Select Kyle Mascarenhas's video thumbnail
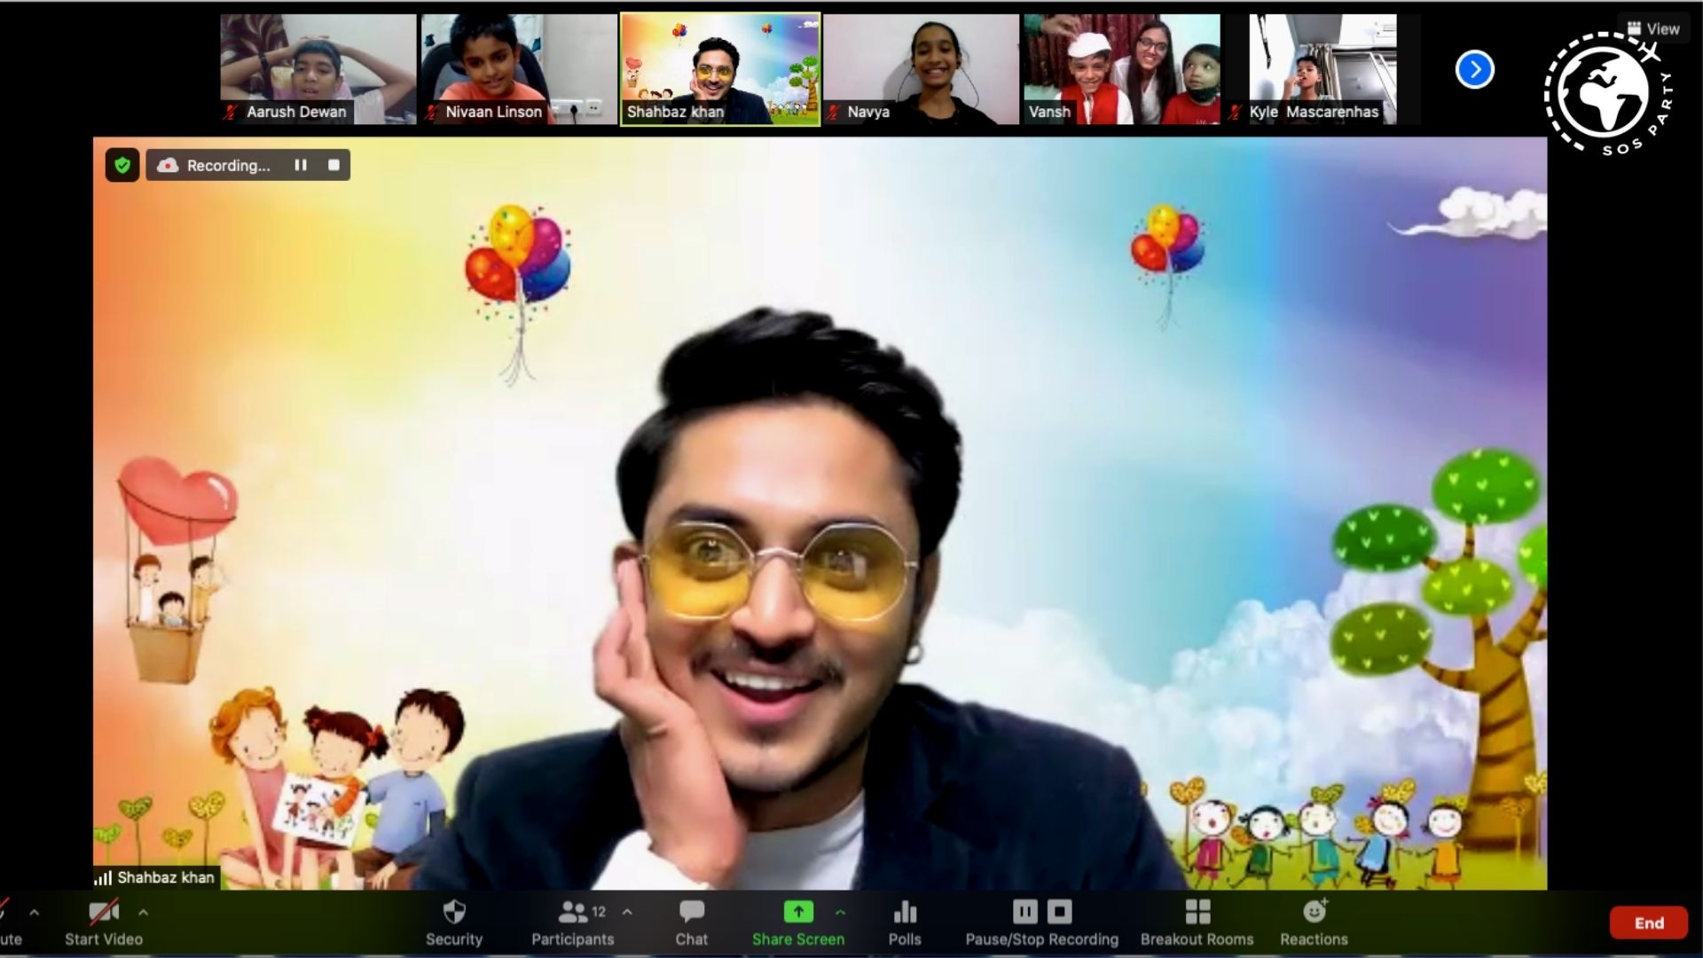This screenshot has width=1703, height=958. click(x=1322, y=69)
